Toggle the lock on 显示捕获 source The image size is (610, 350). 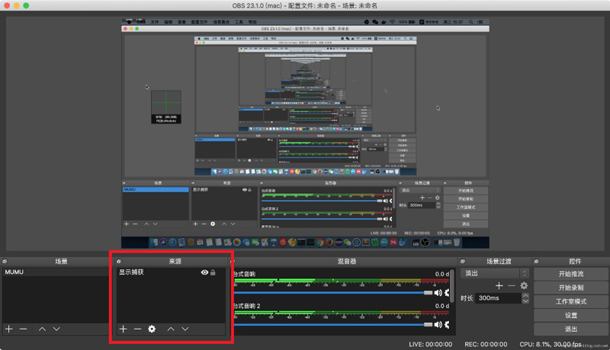tap(213, 272)
